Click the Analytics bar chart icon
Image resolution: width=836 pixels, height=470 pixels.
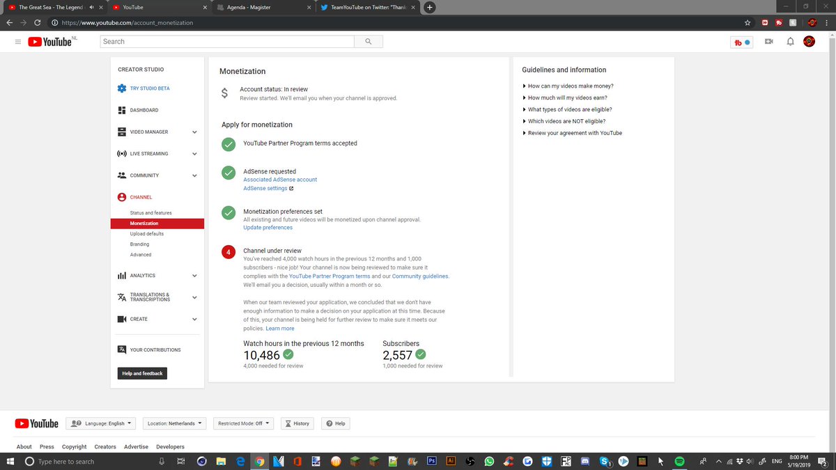122,276
